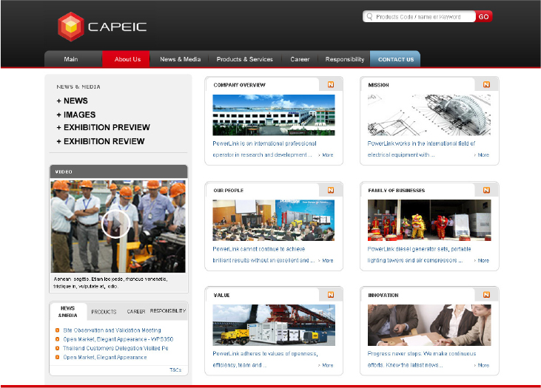Expand the EXHIBITION REVIEW section
The image size is (541, 388).
[101, 141]
